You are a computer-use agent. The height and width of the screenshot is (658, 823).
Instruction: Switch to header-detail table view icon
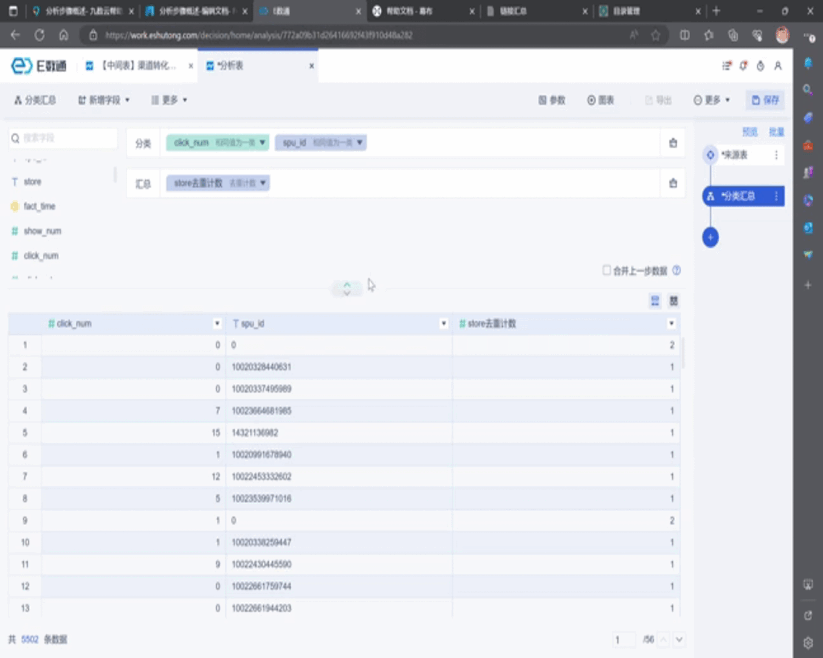click(x=655, y=301)
